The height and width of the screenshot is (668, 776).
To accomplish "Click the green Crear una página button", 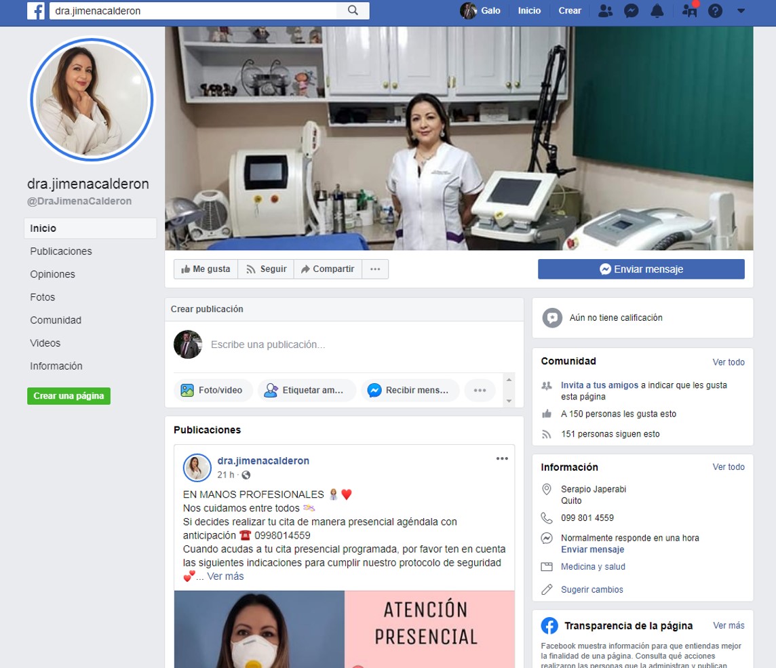I will [x=69, y=396].
